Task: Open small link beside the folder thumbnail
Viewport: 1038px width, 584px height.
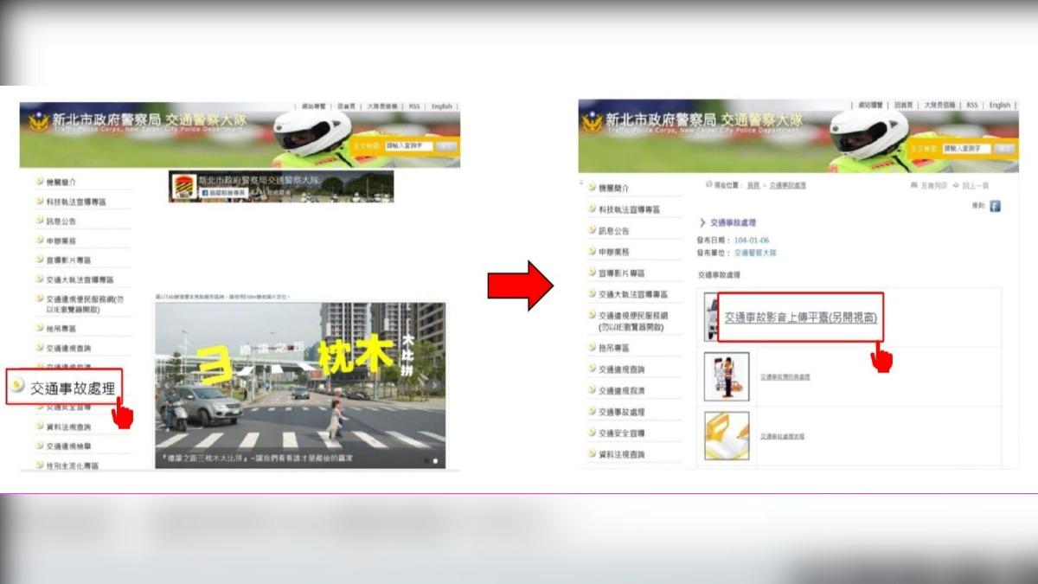Action: click(x=783, y=436)
